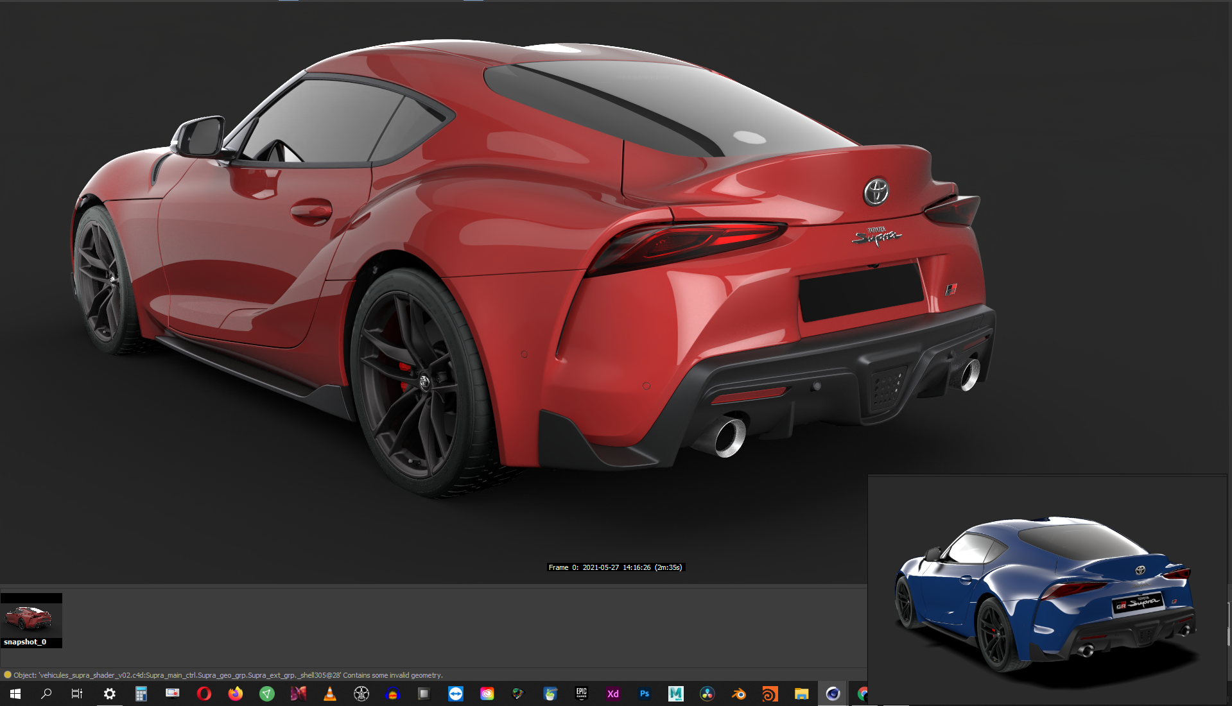Open Cinema 4D from the taskbar

click(833, 694)
